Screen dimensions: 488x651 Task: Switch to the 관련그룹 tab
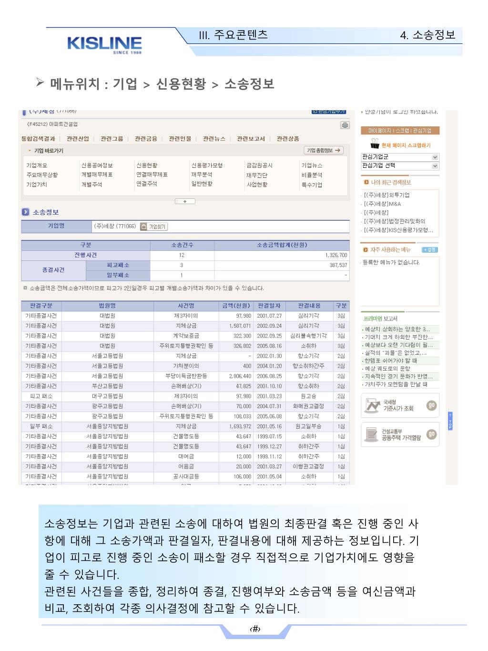tap(112, 139)
